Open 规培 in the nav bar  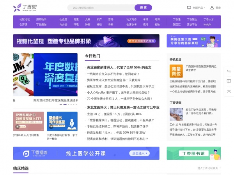[145, 24]
